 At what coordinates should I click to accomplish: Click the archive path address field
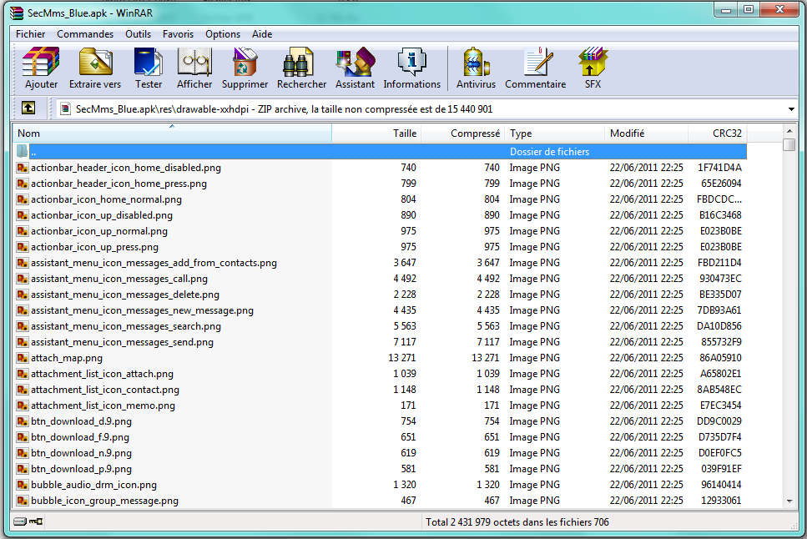point(426,109)
